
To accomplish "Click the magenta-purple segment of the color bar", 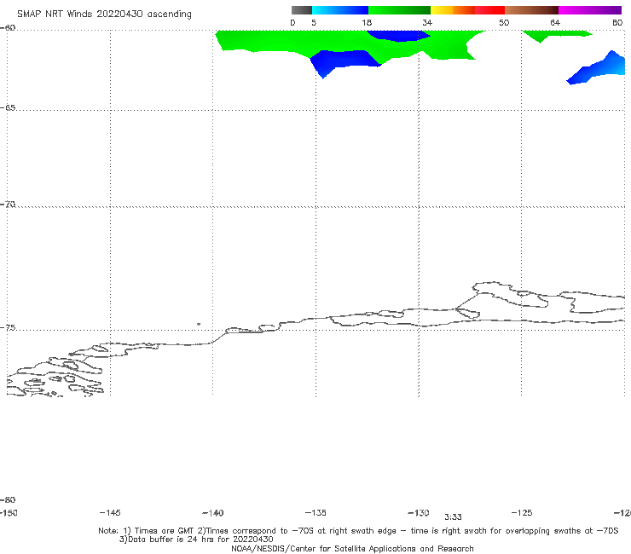I will click(590, 10).
